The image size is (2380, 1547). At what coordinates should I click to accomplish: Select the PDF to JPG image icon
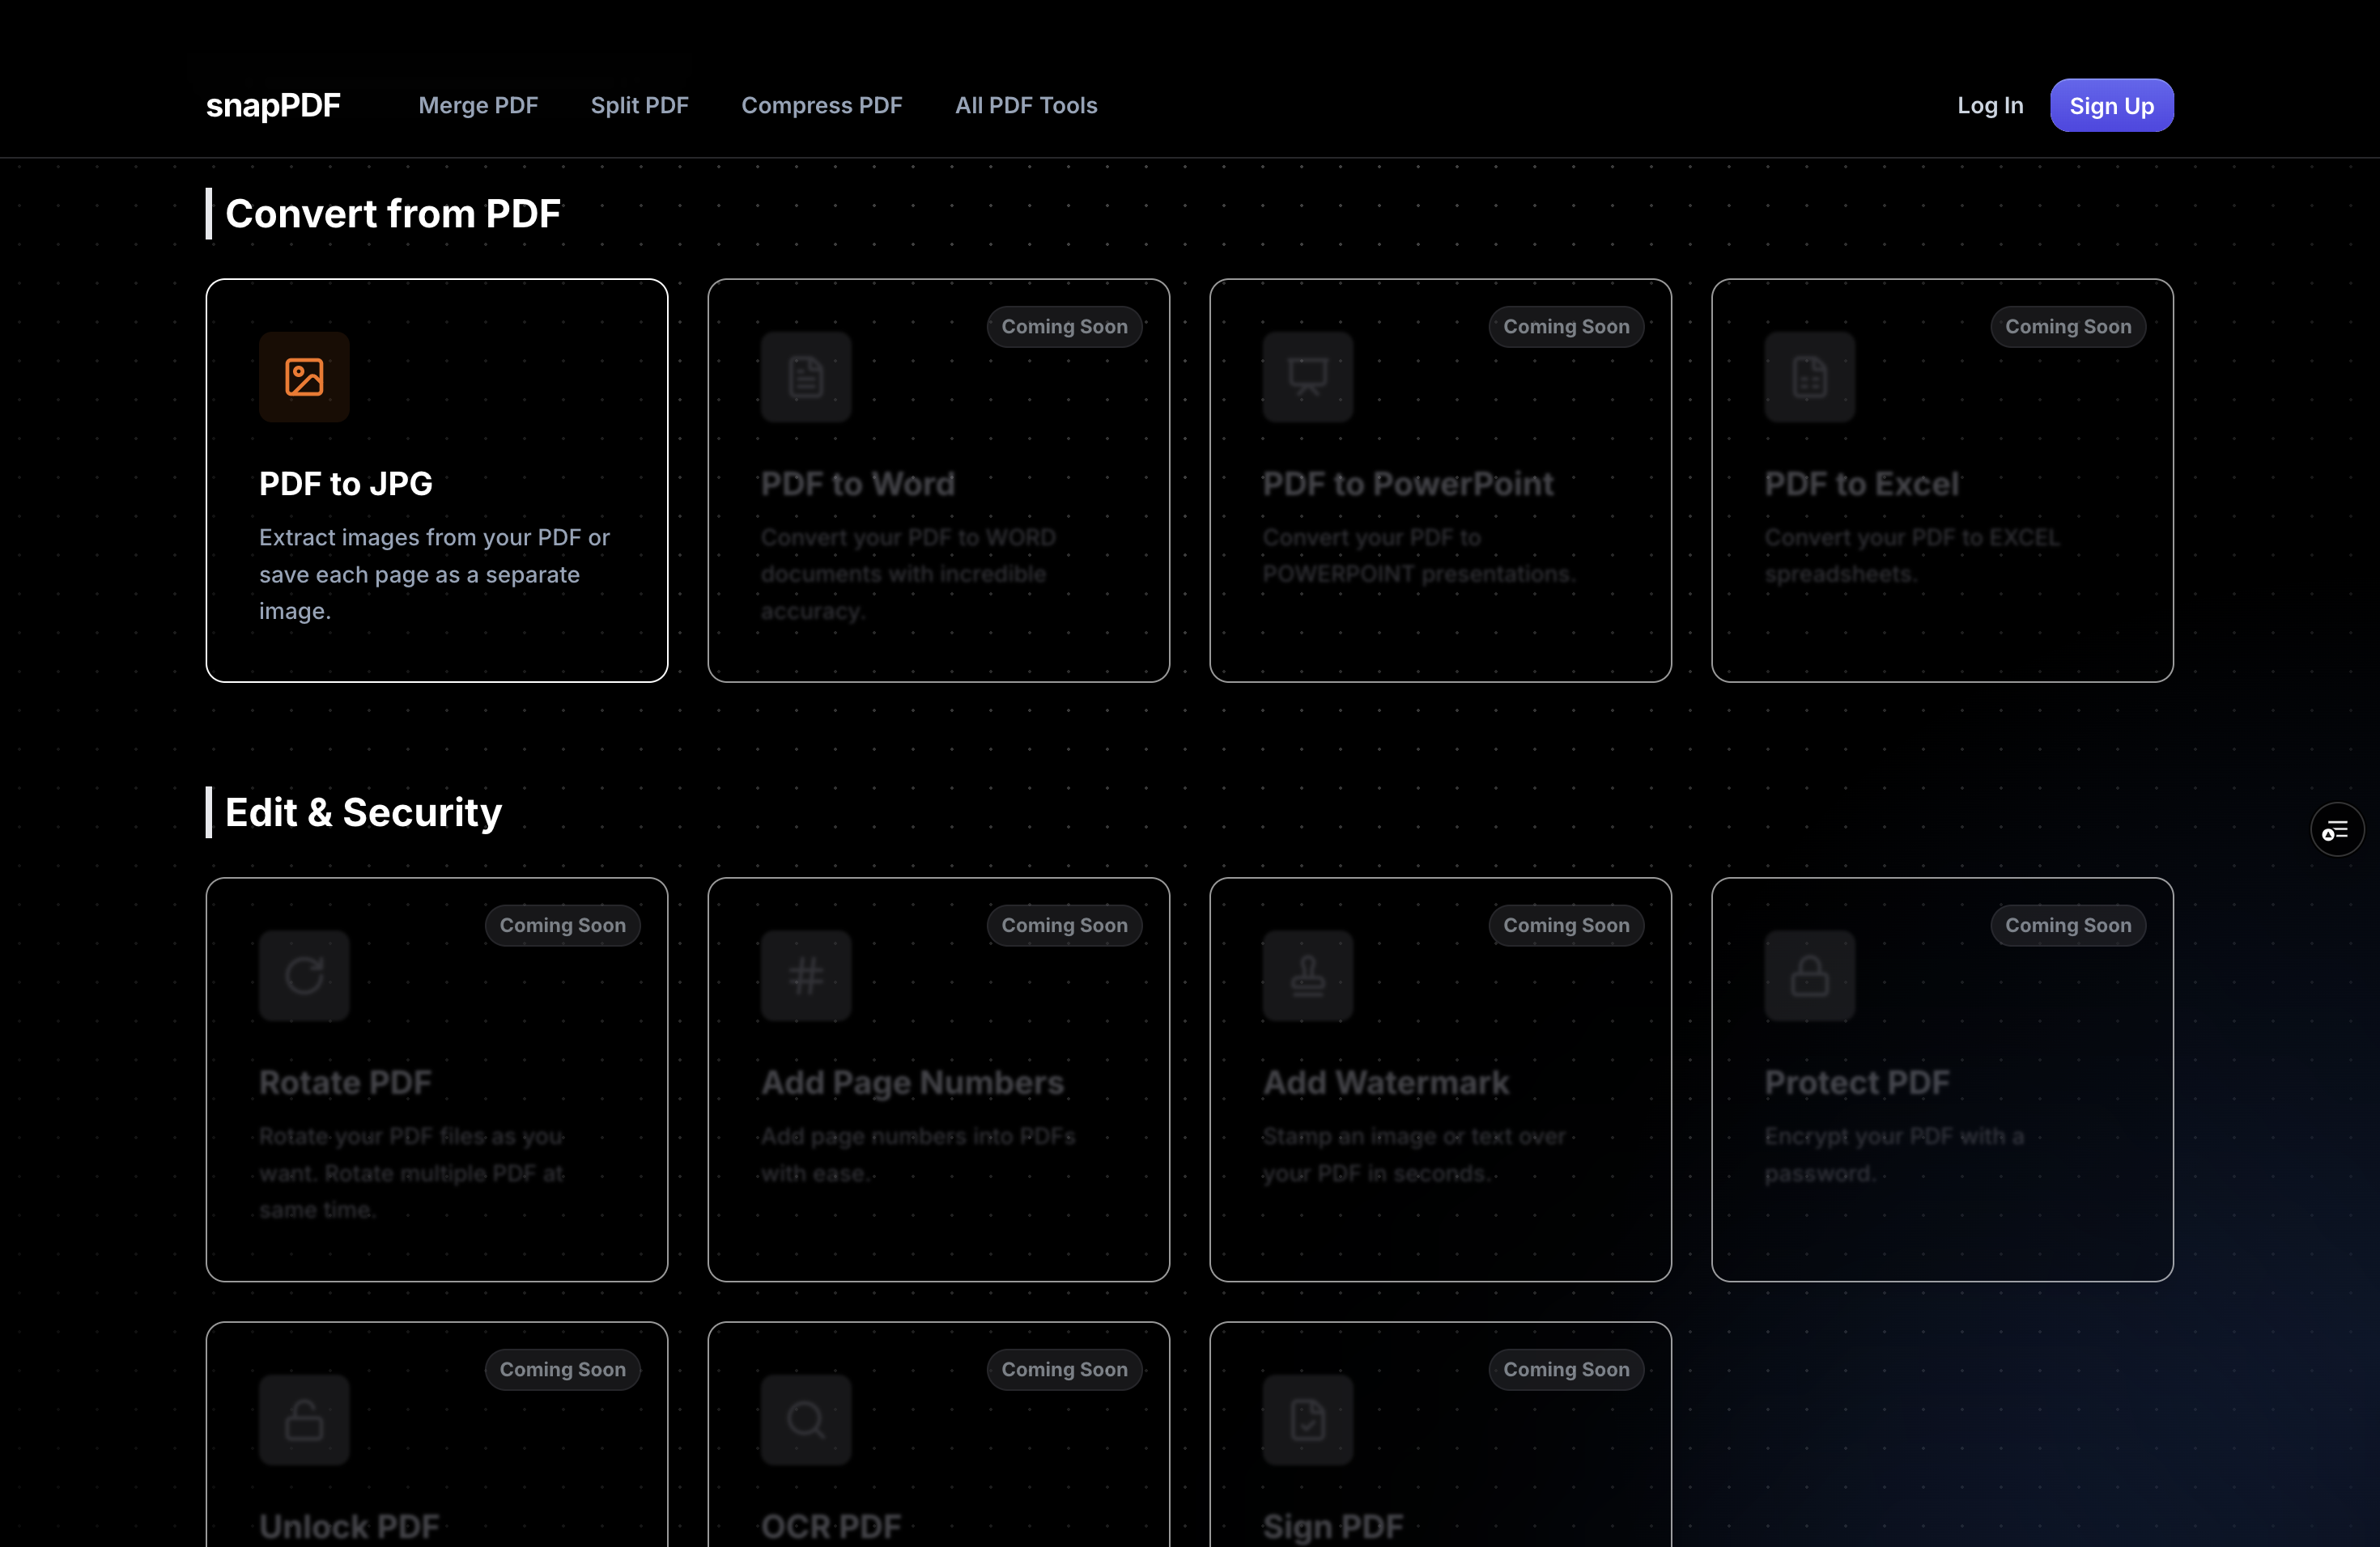pos(304,377)
